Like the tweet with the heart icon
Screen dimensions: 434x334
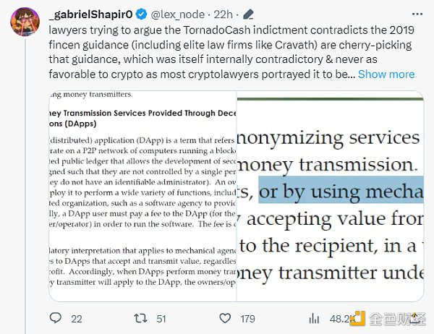click(x=226, y=317)
